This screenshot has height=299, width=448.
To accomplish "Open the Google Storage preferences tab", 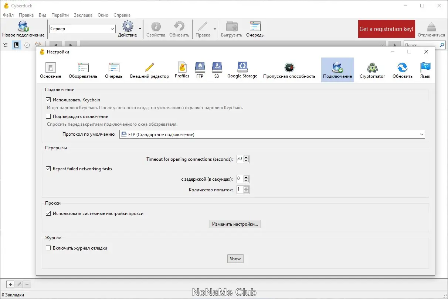I will pos(242,70).
